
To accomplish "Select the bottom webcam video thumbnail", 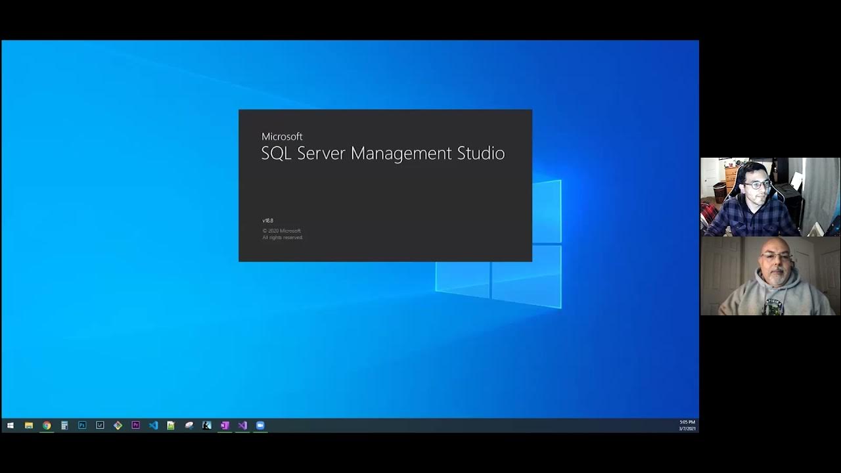I will point(770,276).
